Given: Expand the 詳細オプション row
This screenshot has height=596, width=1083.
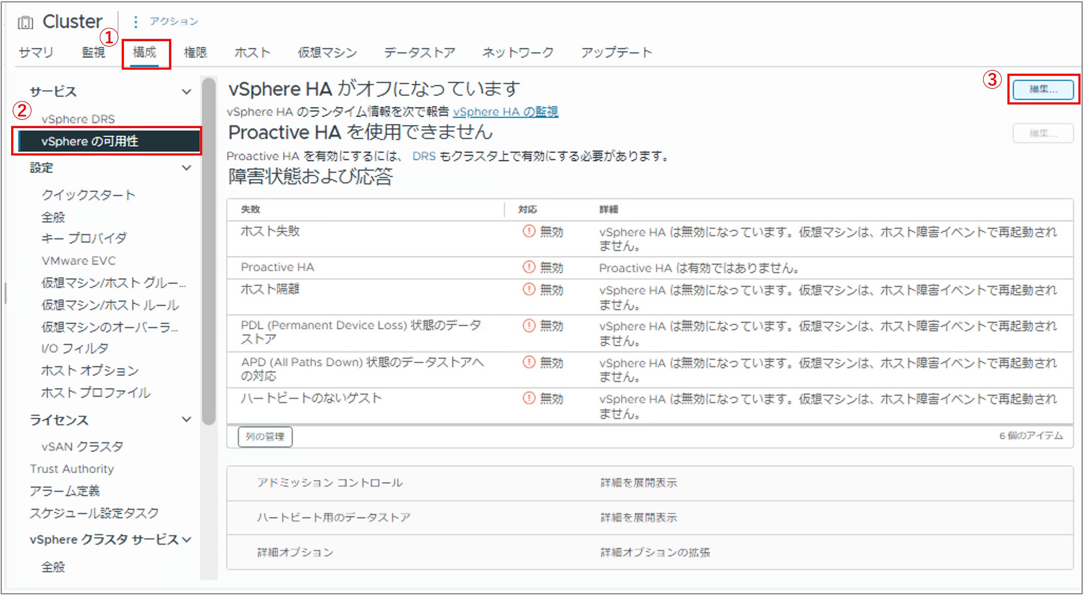Looking at the screenshot, I should point(650,552).
